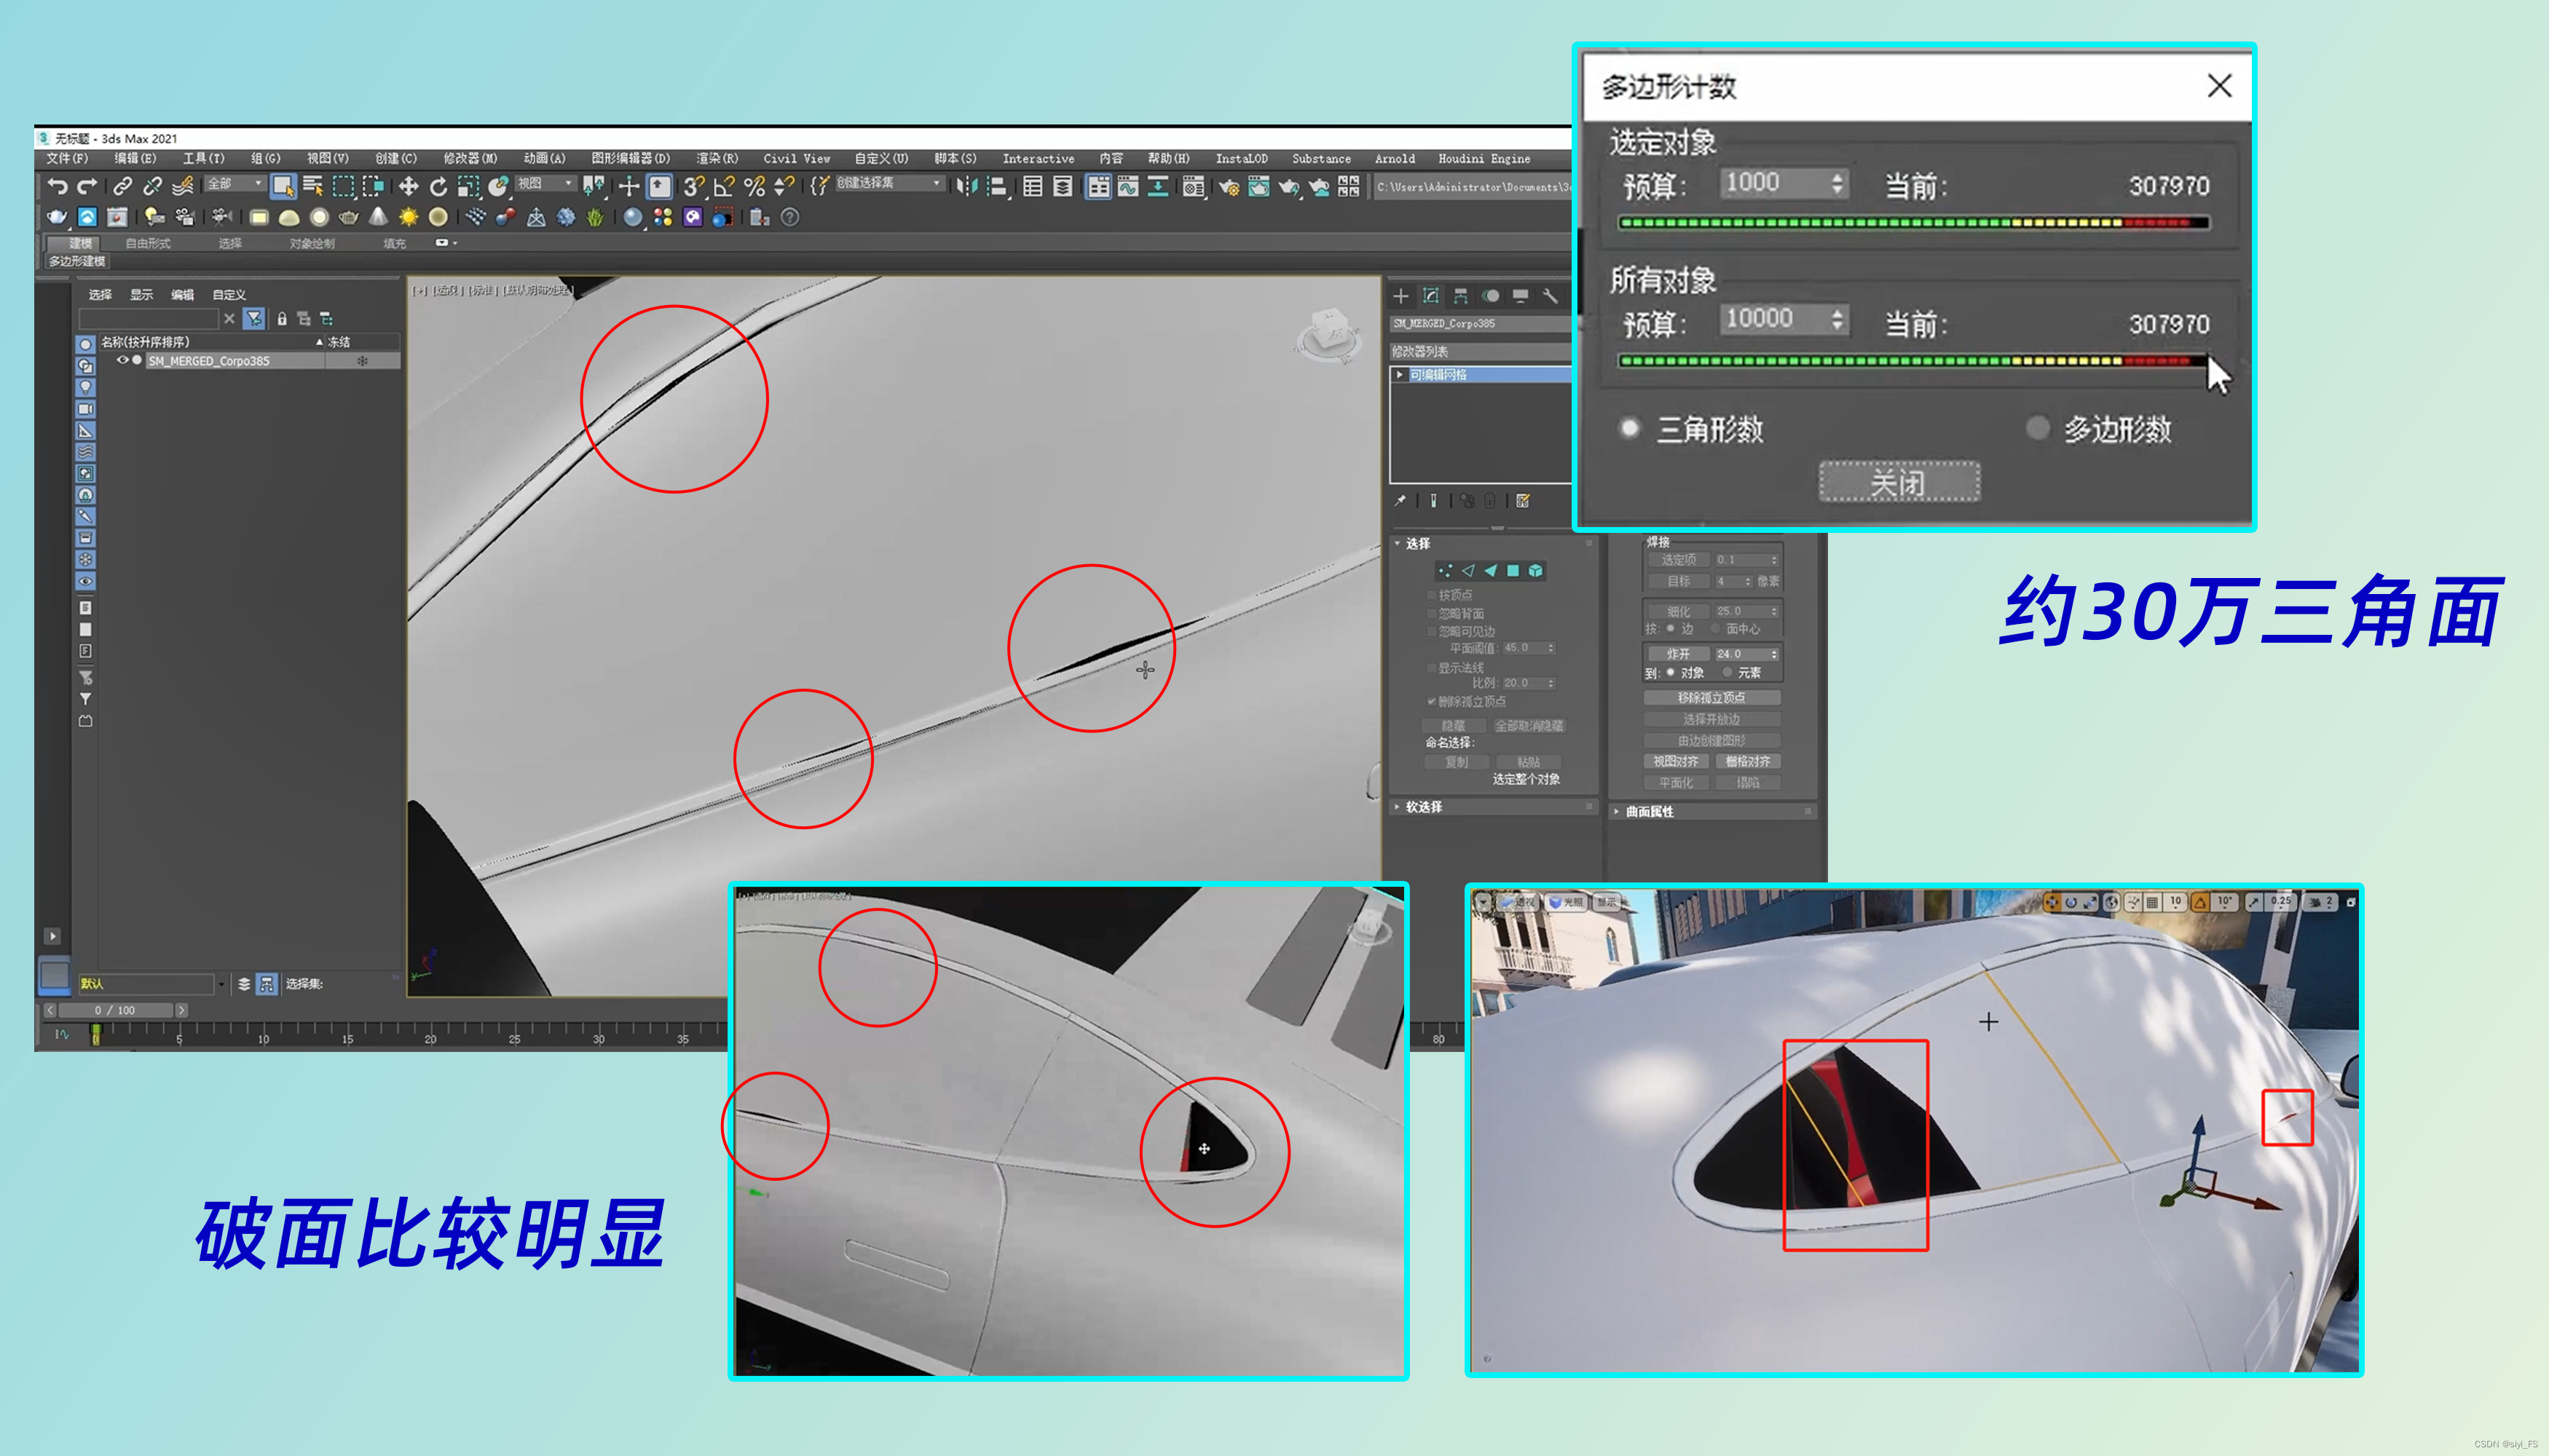Select the 三角形数 radio button
This screenshot has height=1456, width=2549.
(x=1630, y=429)
